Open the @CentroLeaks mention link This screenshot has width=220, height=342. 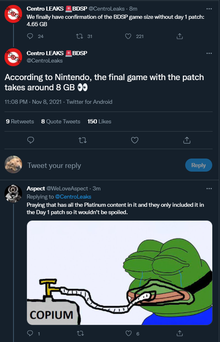tap(73, 197)
